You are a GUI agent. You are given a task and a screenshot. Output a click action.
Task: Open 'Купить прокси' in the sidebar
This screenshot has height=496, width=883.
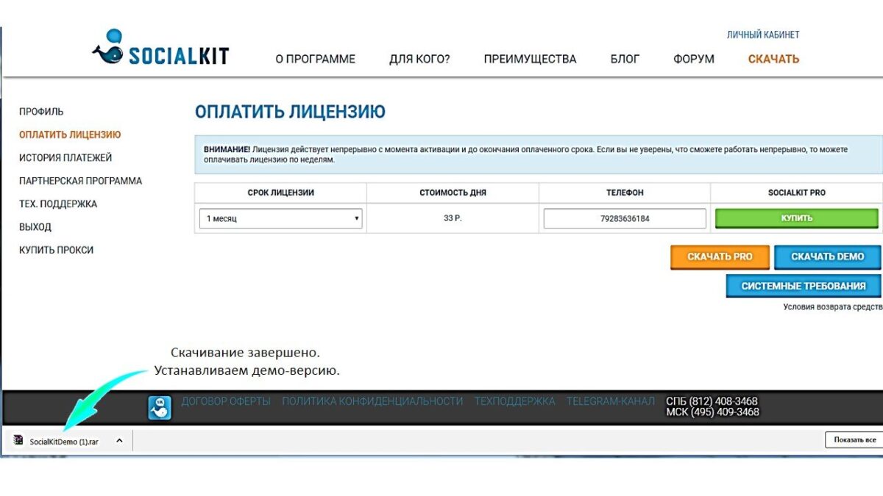click(x=57, y=250)
